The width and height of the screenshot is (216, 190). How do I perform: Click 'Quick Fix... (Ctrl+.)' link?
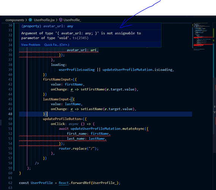point(57,45)
